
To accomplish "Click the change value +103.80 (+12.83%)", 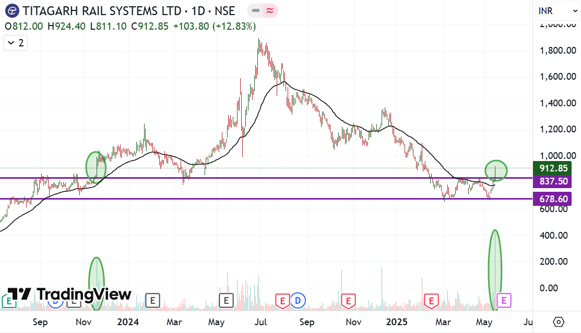I will pyautogui.click(x=215, y=26).
